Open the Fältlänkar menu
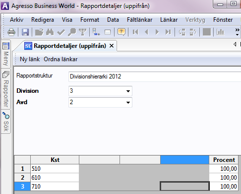241x194 pixels. coord(139,20)
